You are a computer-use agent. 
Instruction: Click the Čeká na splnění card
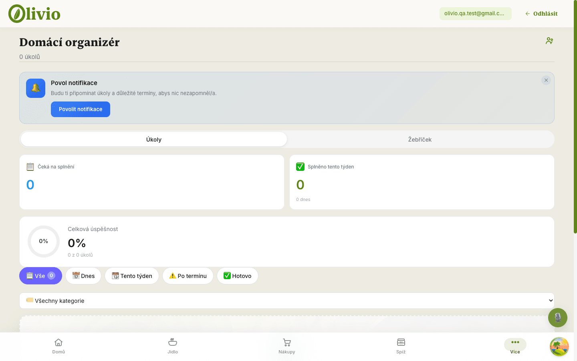point(152,182)
